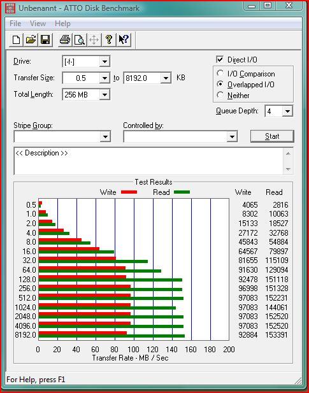
Task: Click the 1024.0 transfer size row label
Action: coord(25,307)
